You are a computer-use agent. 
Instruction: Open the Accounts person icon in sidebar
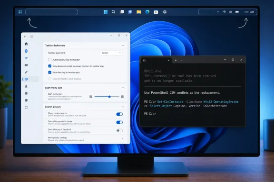tap(26, 86)
